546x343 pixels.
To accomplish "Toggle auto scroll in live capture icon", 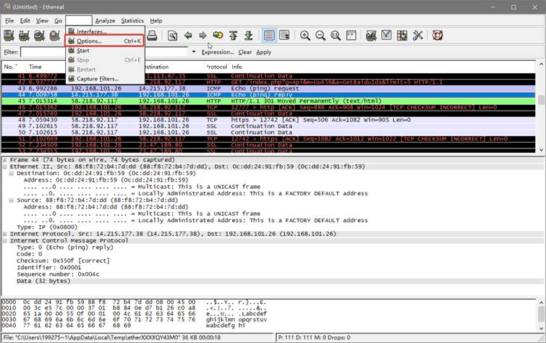I will [284, 35].
